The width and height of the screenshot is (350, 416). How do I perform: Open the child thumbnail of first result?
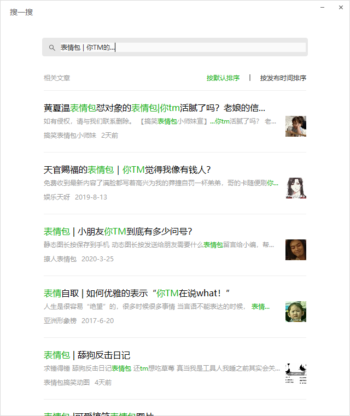point(296,126)
